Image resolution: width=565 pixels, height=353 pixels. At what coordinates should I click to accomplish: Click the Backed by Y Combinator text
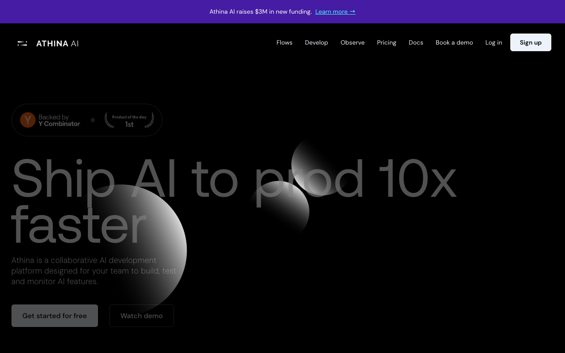(x=59, y=120)
